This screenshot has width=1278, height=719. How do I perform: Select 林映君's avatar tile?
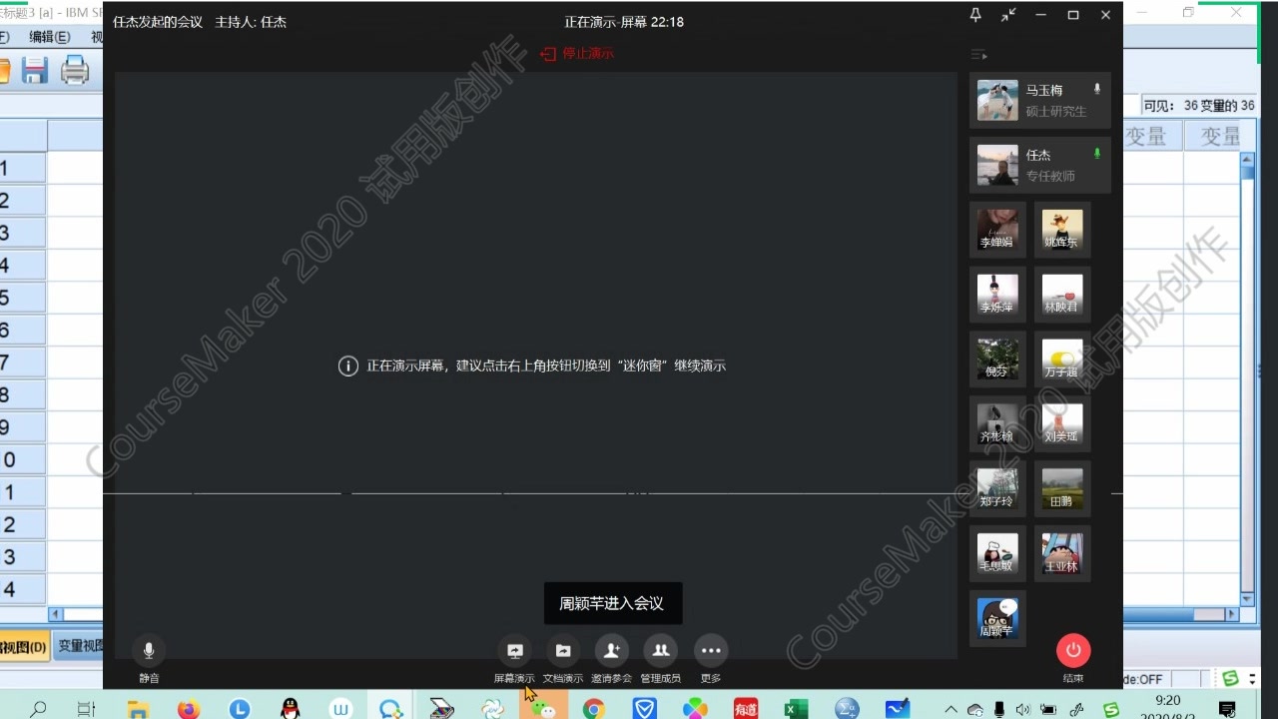pyautogui.click(x=1062, y=295)
